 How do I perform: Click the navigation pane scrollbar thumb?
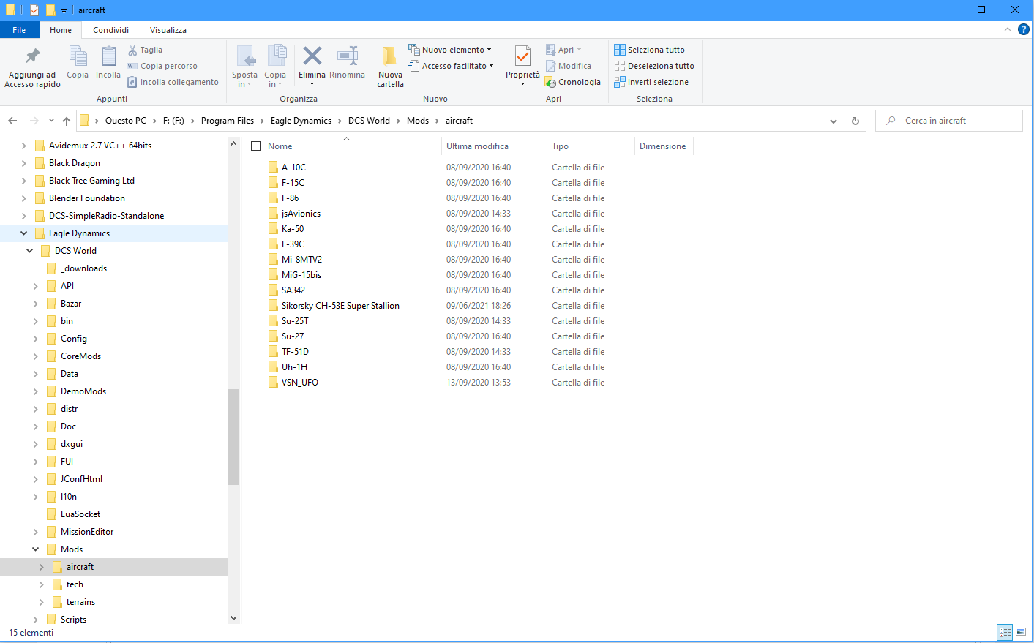click(234, 437)
